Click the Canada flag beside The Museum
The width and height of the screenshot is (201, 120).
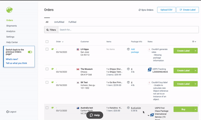pyautogui.click(x=78, y=69)
